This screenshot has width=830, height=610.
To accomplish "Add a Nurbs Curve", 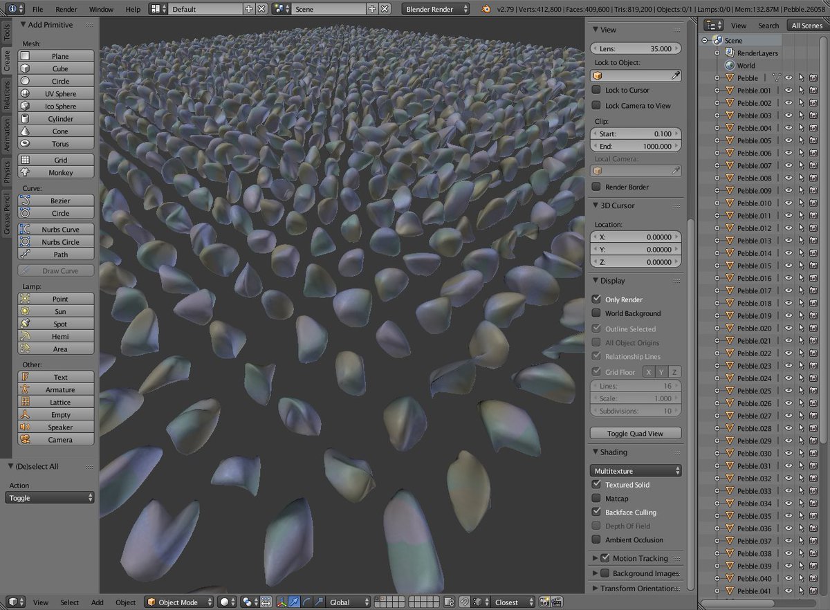I will (56, 230).
